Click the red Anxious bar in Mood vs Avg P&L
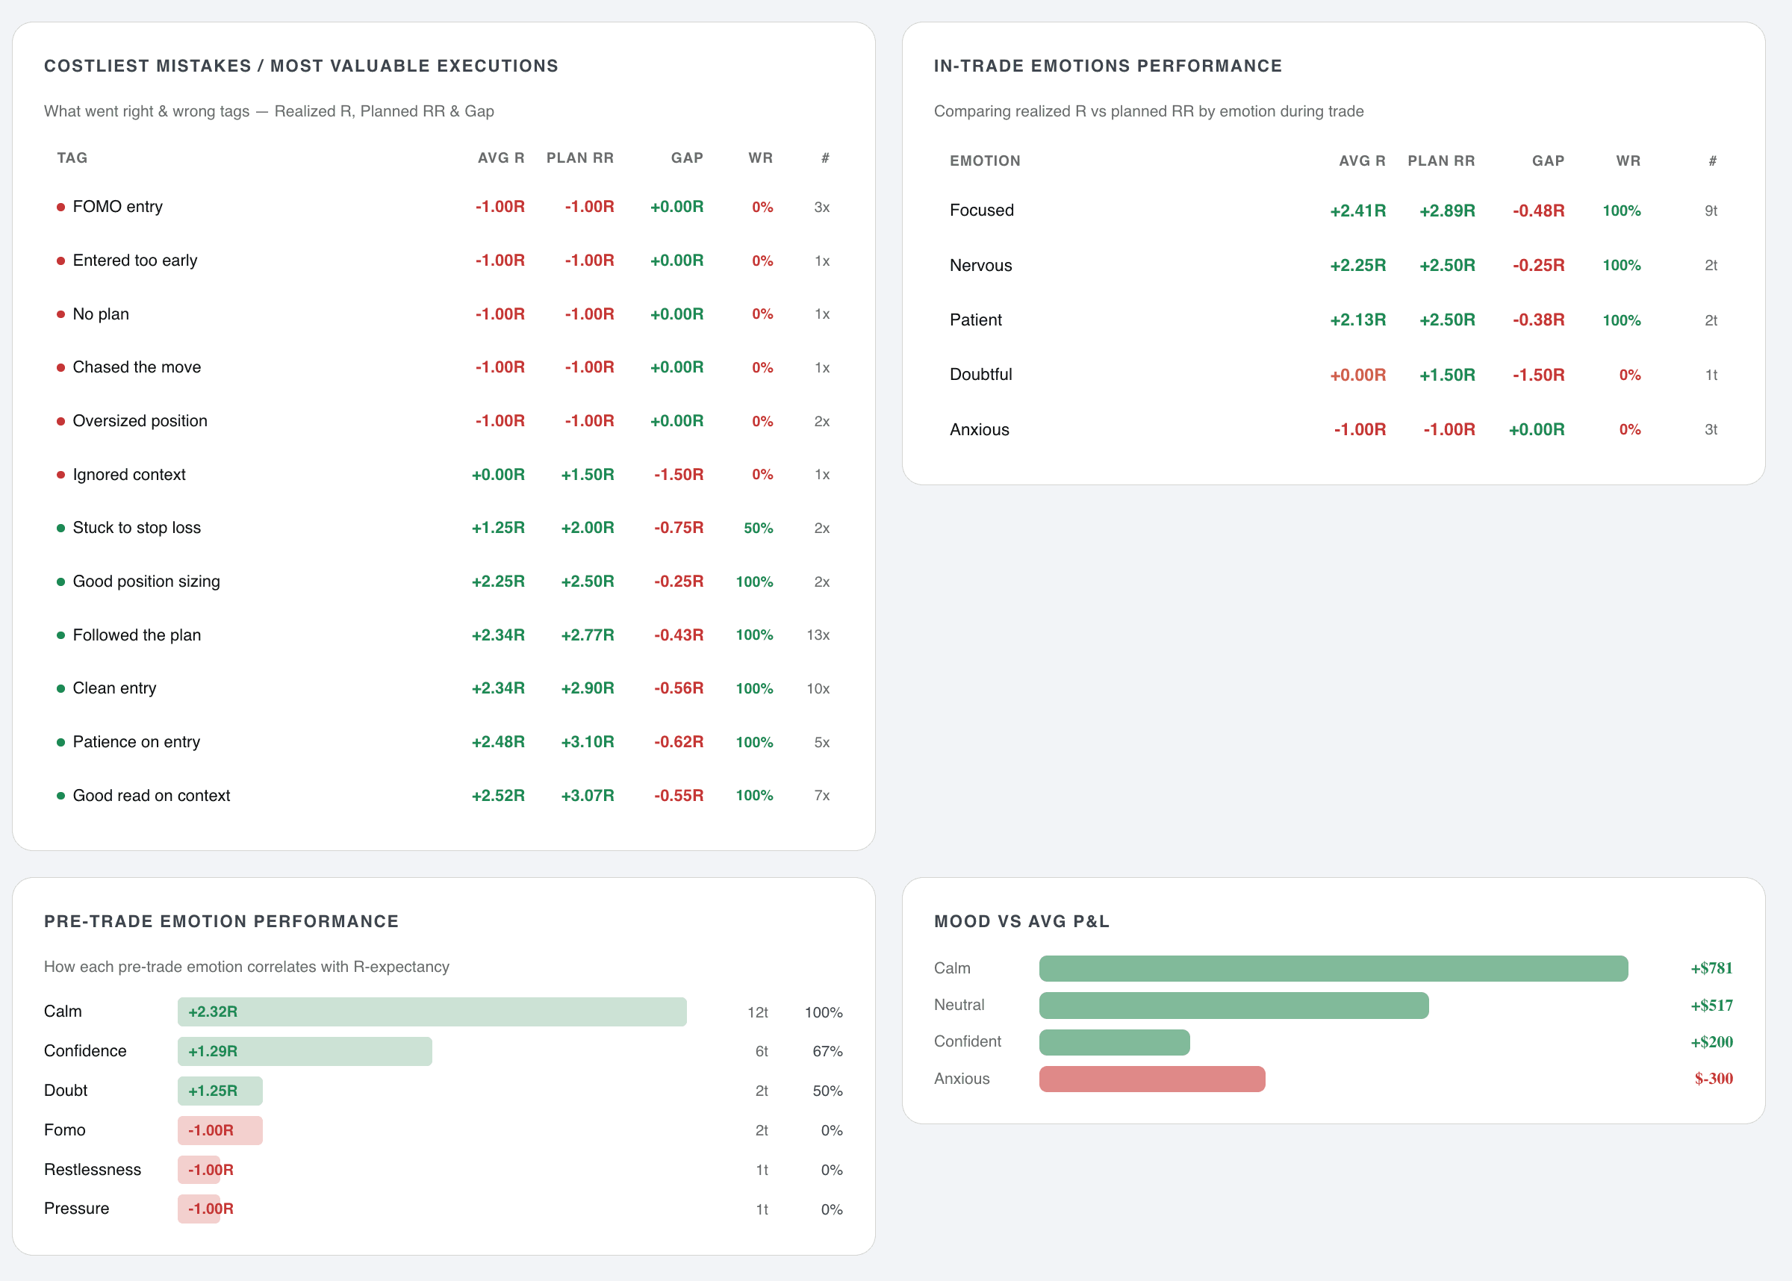The image size is (1792, 1281). click(1151, 1078)
